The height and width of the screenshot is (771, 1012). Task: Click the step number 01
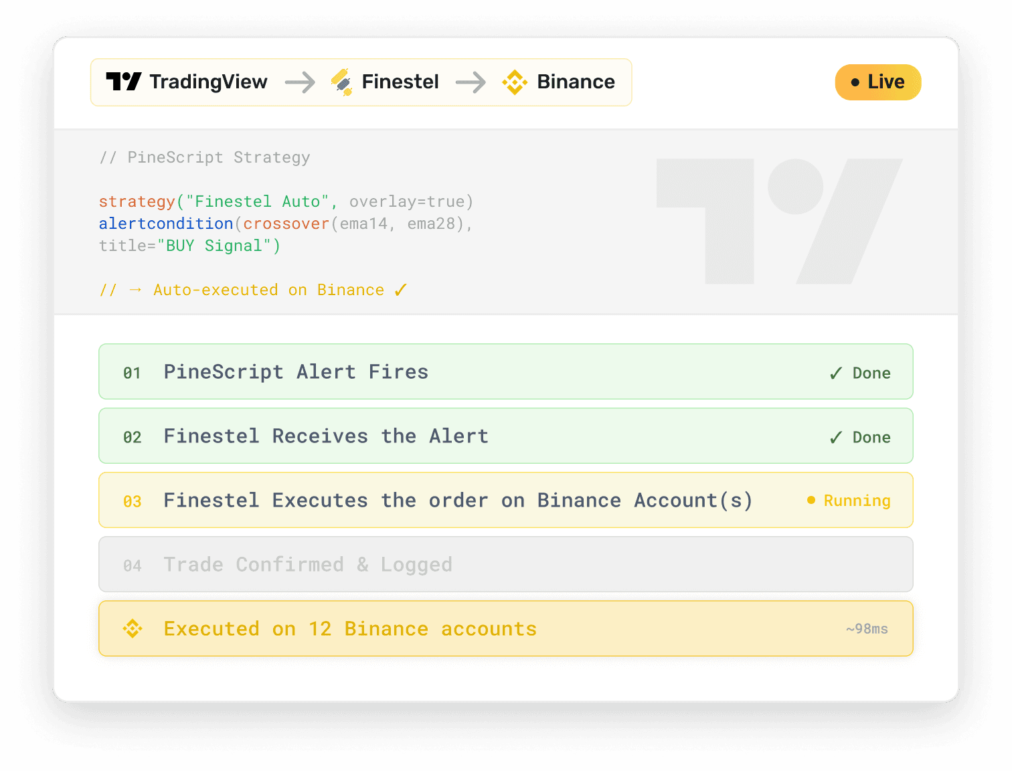pyautogui.click(x=133, y=373)
